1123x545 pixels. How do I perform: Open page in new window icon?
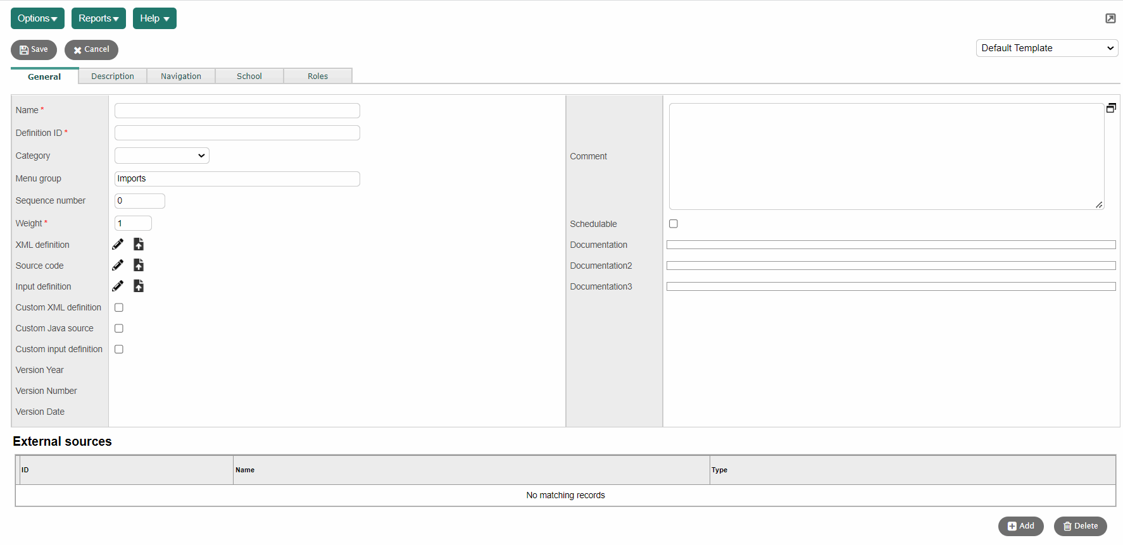tap(1110, 18)
